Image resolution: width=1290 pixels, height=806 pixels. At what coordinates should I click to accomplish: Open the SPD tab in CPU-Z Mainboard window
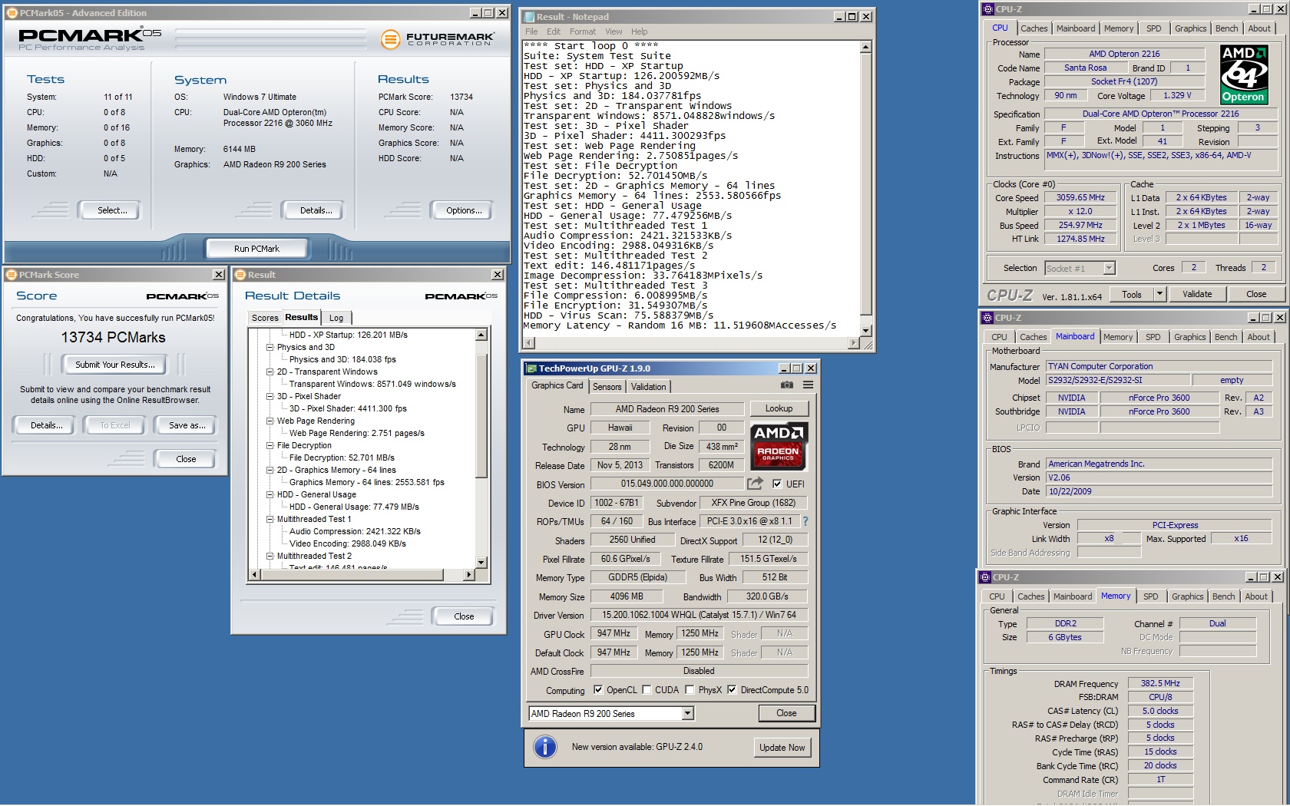pyautogui.click(x=1153, y=337)
